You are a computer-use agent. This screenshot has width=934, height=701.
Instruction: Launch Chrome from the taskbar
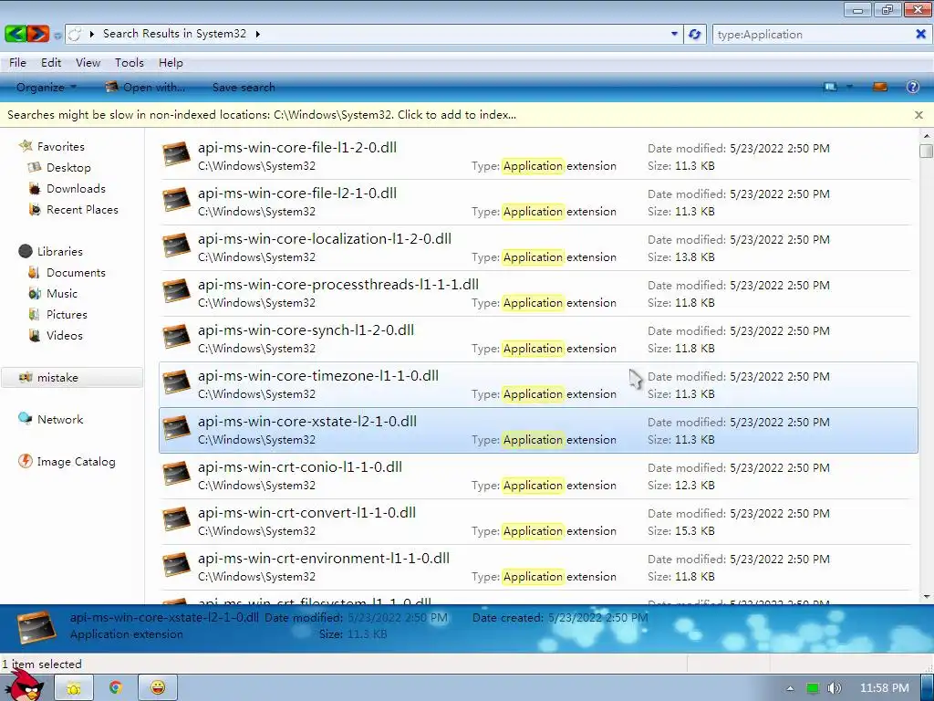click(115, 688)
